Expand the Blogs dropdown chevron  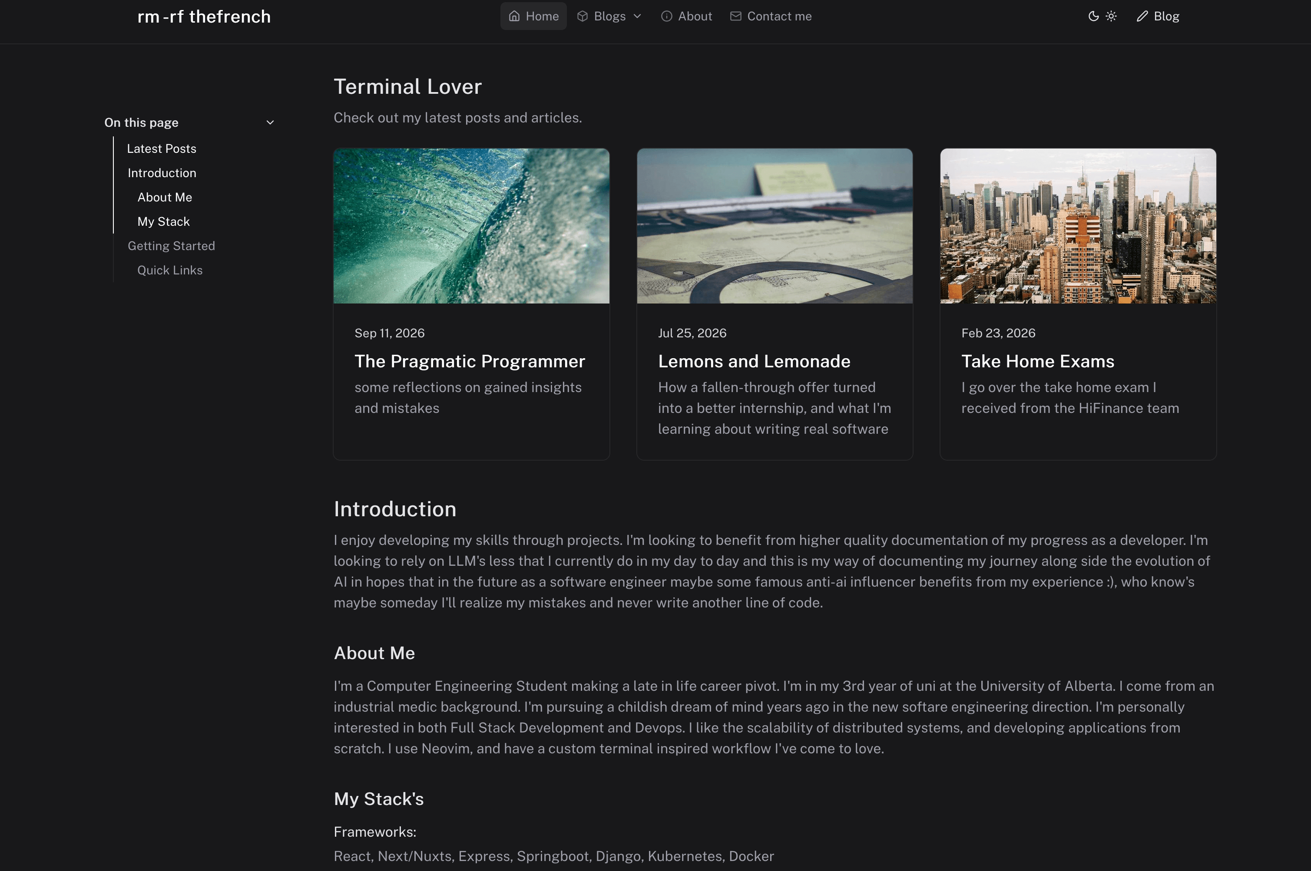(637, 16)
